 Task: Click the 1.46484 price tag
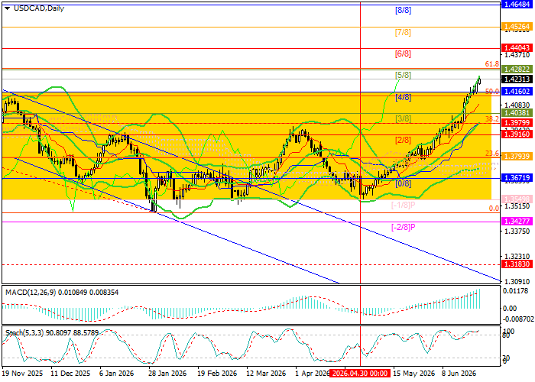tap(517, 5)
